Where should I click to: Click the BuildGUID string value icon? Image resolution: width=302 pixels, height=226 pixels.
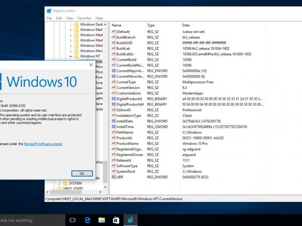tap(114, 43)
